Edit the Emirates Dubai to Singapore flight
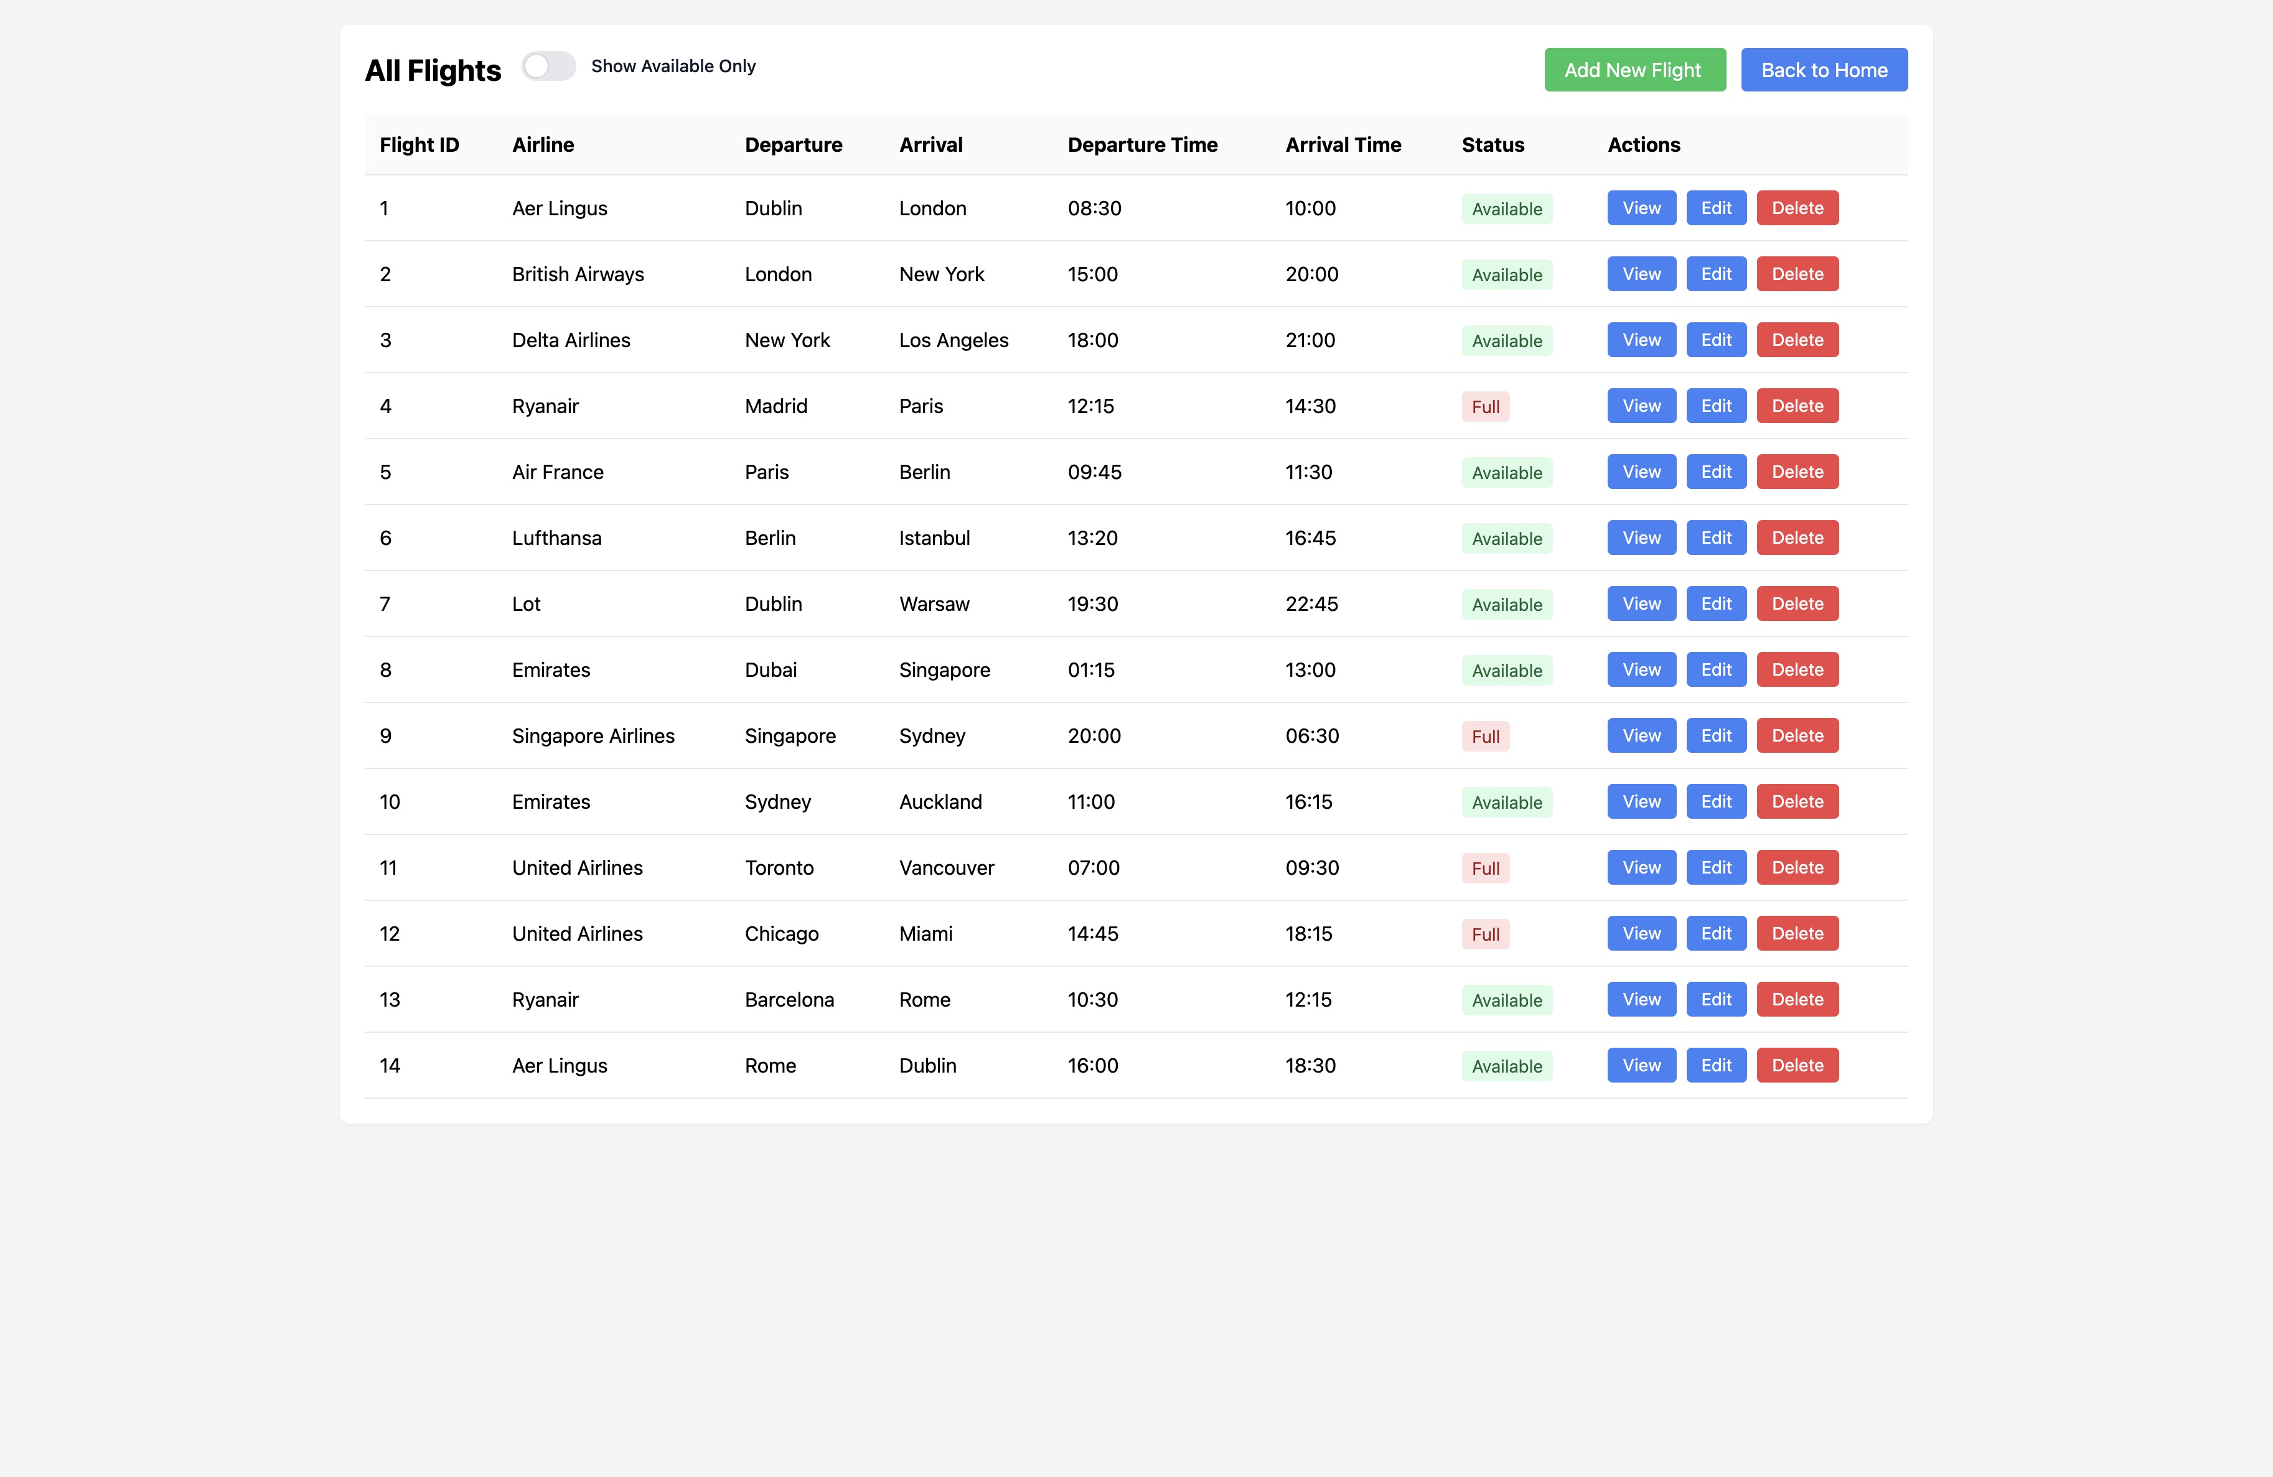The image size is (2273, 1477). [1715, 669]
